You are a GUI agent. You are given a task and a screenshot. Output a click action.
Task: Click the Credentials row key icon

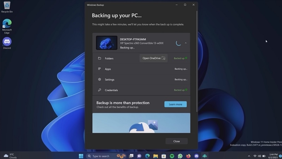click(x=99, y=90)
